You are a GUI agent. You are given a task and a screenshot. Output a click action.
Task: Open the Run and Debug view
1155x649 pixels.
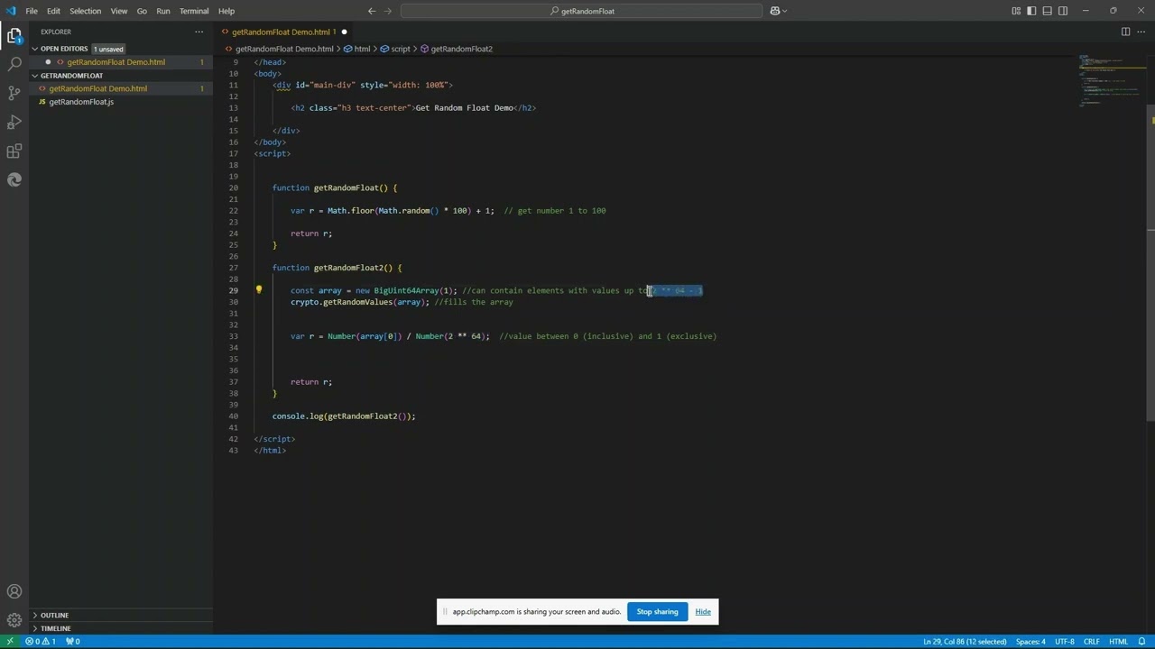tap(14, 123)
